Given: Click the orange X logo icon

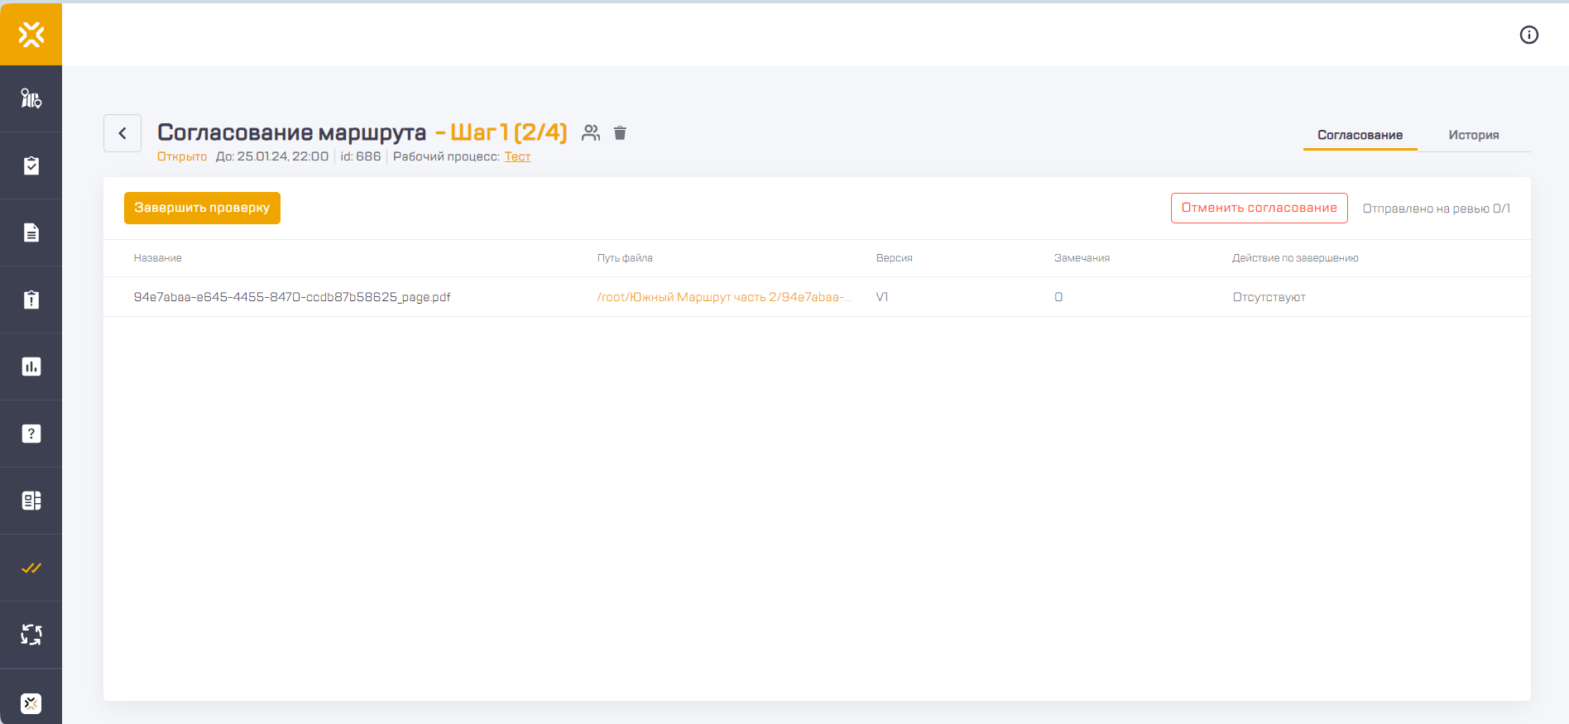Looking at the screenshot, I should tap(31, 34).
